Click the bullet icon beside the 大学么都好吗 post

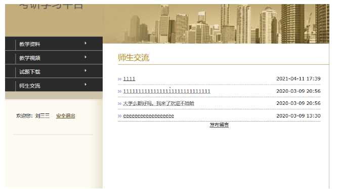point(119,104)
